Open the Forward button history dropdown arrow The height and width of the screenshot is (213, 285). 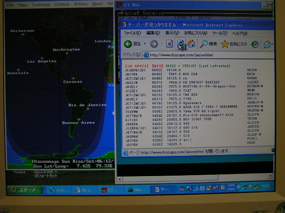click(x=161, y=44)
